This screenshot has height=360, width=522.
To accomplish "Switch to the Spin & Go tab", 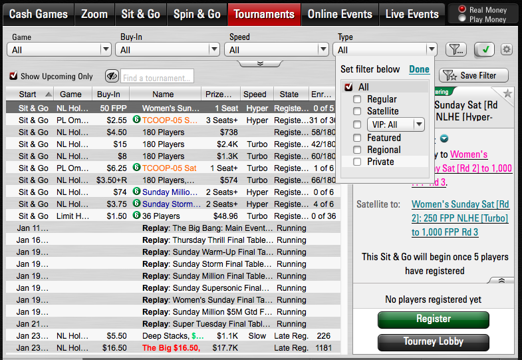I will tap(197, 14).
